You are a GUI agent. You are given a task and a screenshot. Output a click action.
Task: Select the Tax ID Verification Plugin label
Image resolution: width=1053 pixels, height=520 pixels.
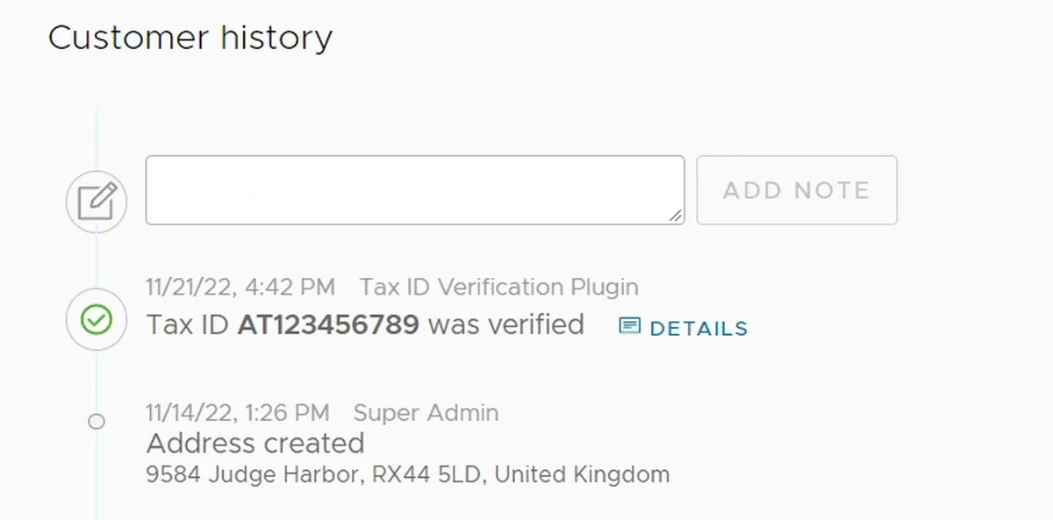point(499,287)
